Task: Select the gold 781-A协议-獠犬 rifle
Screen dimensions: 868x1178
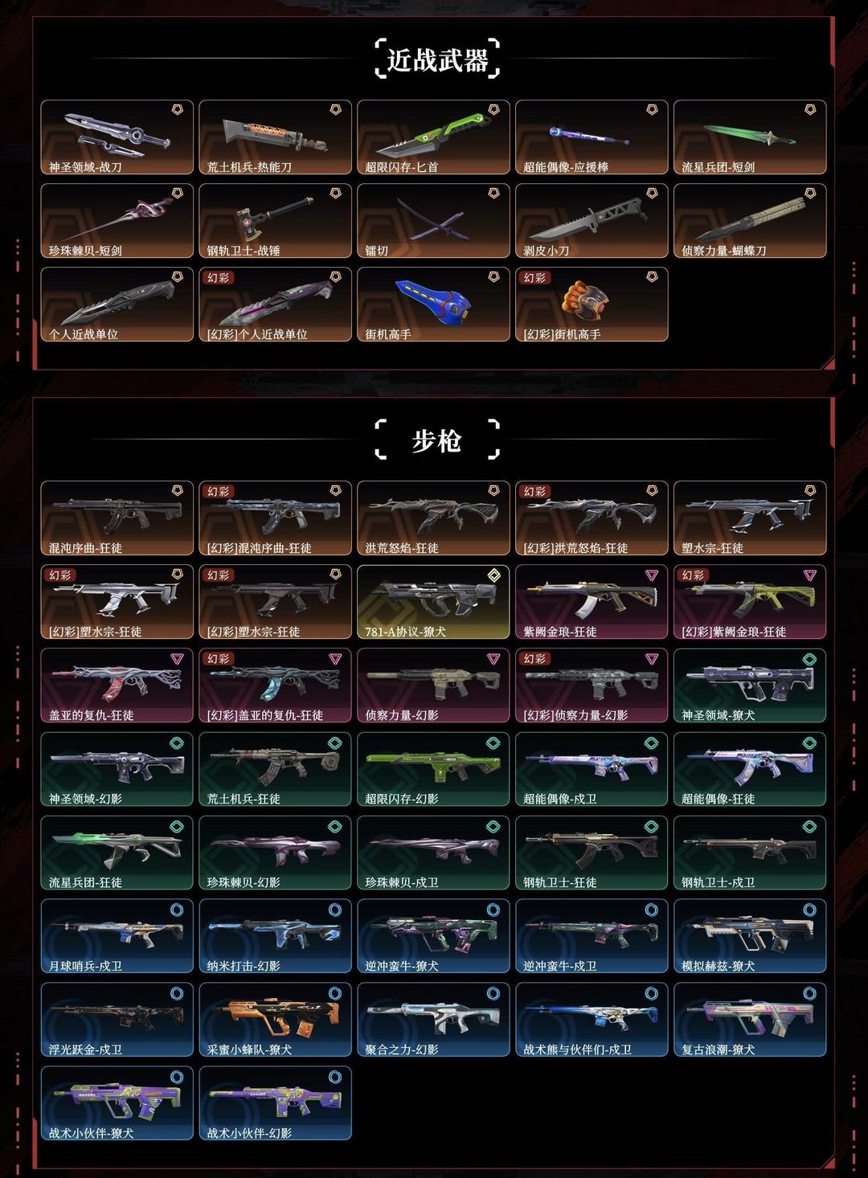Action: pos(433,602)
